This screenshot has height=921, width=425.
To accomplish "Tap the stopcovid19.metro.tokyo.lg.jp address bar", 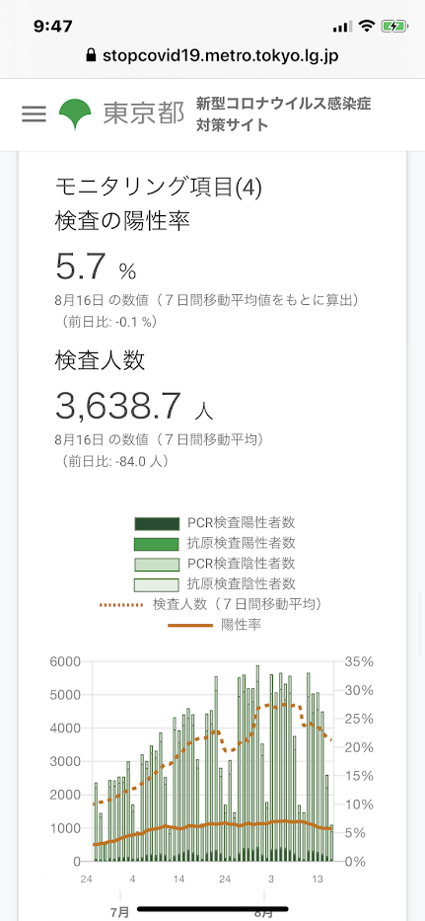I will coord(213,56).
